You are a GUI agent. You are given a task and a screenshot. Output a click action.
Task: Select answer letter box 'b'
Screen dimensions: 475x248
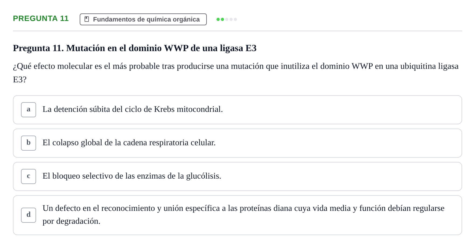pos(29,143)
